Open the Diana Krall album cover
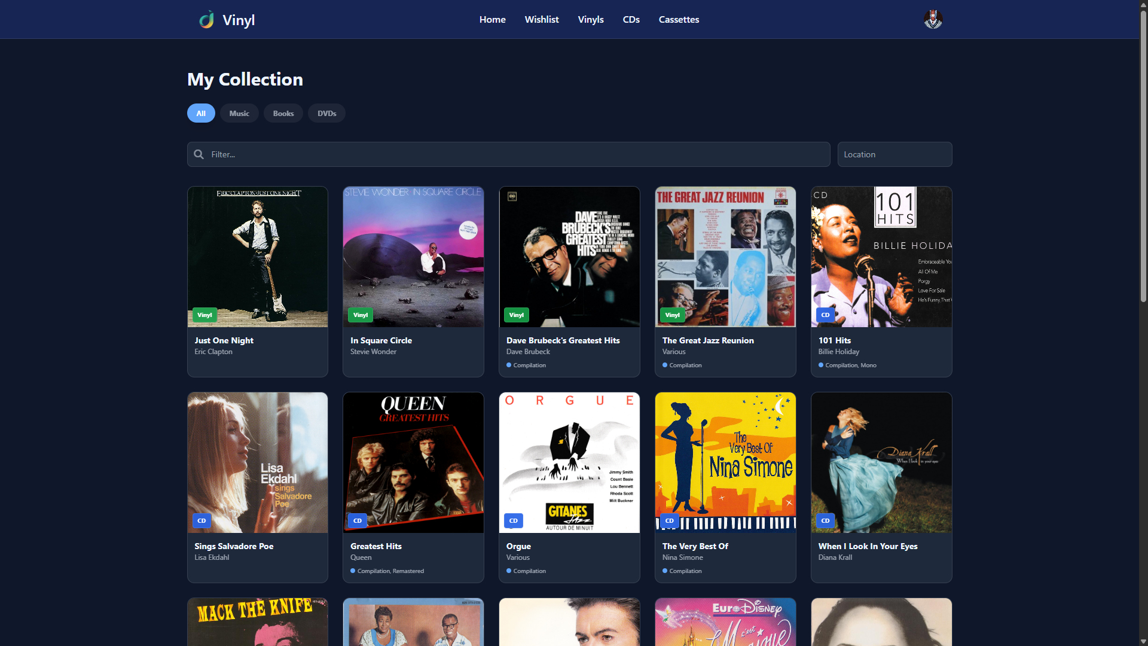This screenshot has height=646, width=1148. click(881, 462)
